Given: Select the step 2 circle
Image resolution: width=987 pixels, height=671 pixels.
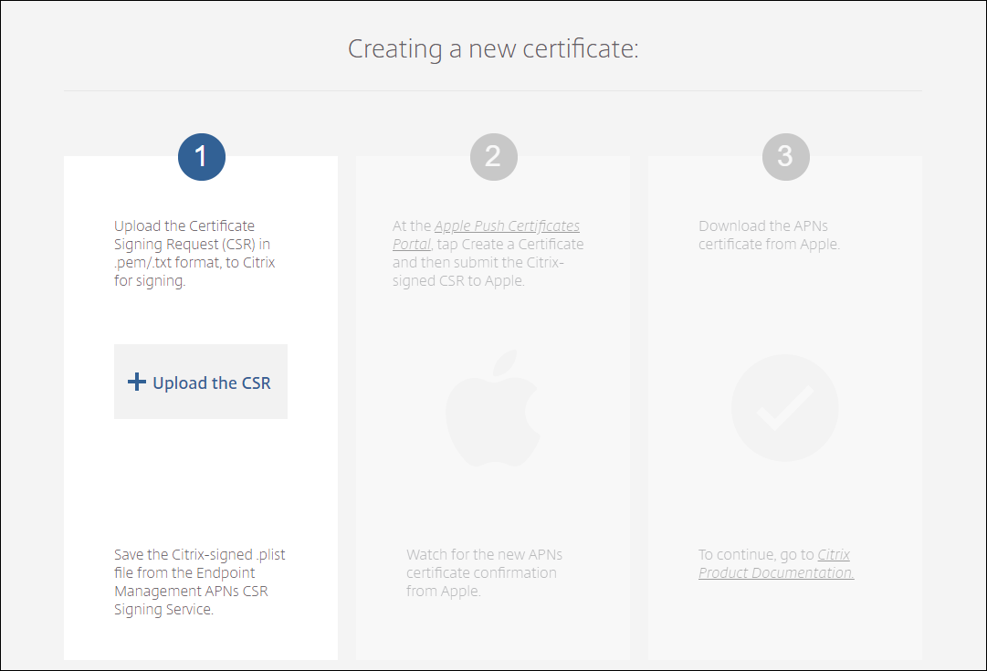Looking at the screenshot, I should click(x=493, y=157).
